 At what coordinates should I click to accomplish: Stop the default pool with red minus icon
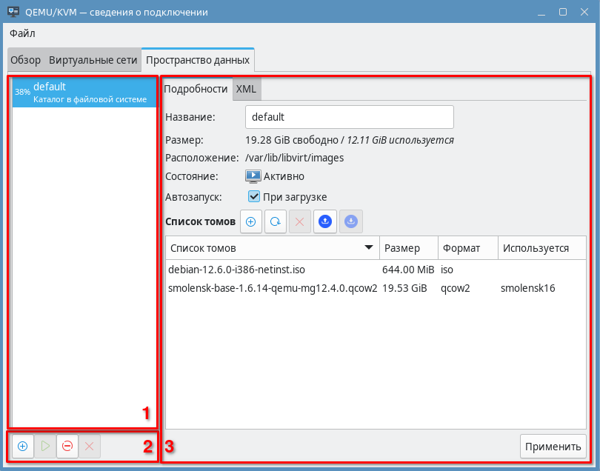pos(67,447)
